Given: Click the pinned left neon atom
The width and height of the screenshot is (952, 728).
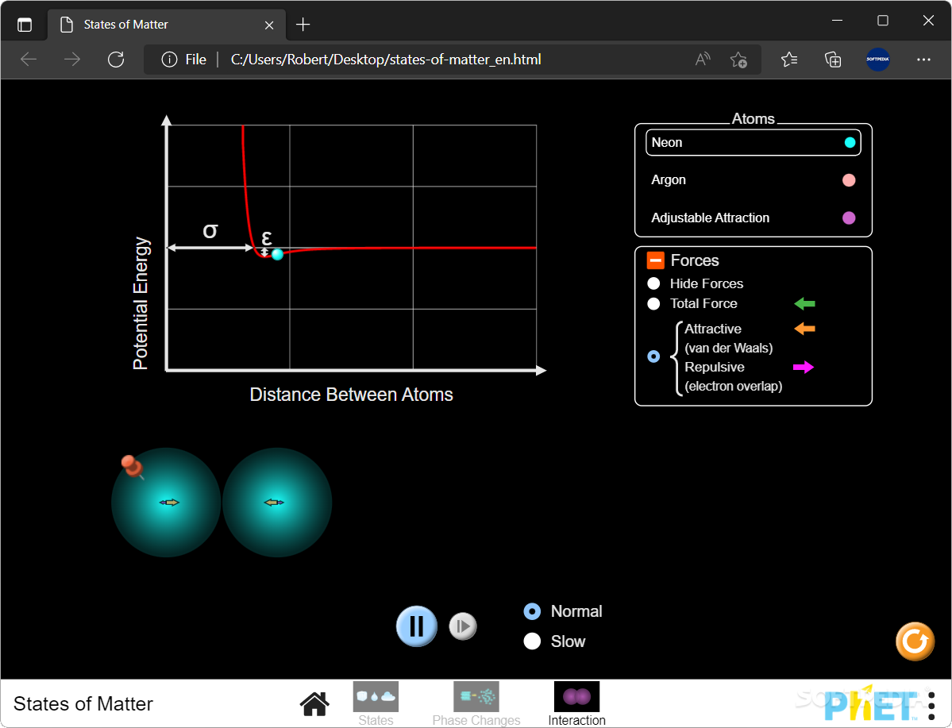Looking at the screenshot, I should [166, 502].
